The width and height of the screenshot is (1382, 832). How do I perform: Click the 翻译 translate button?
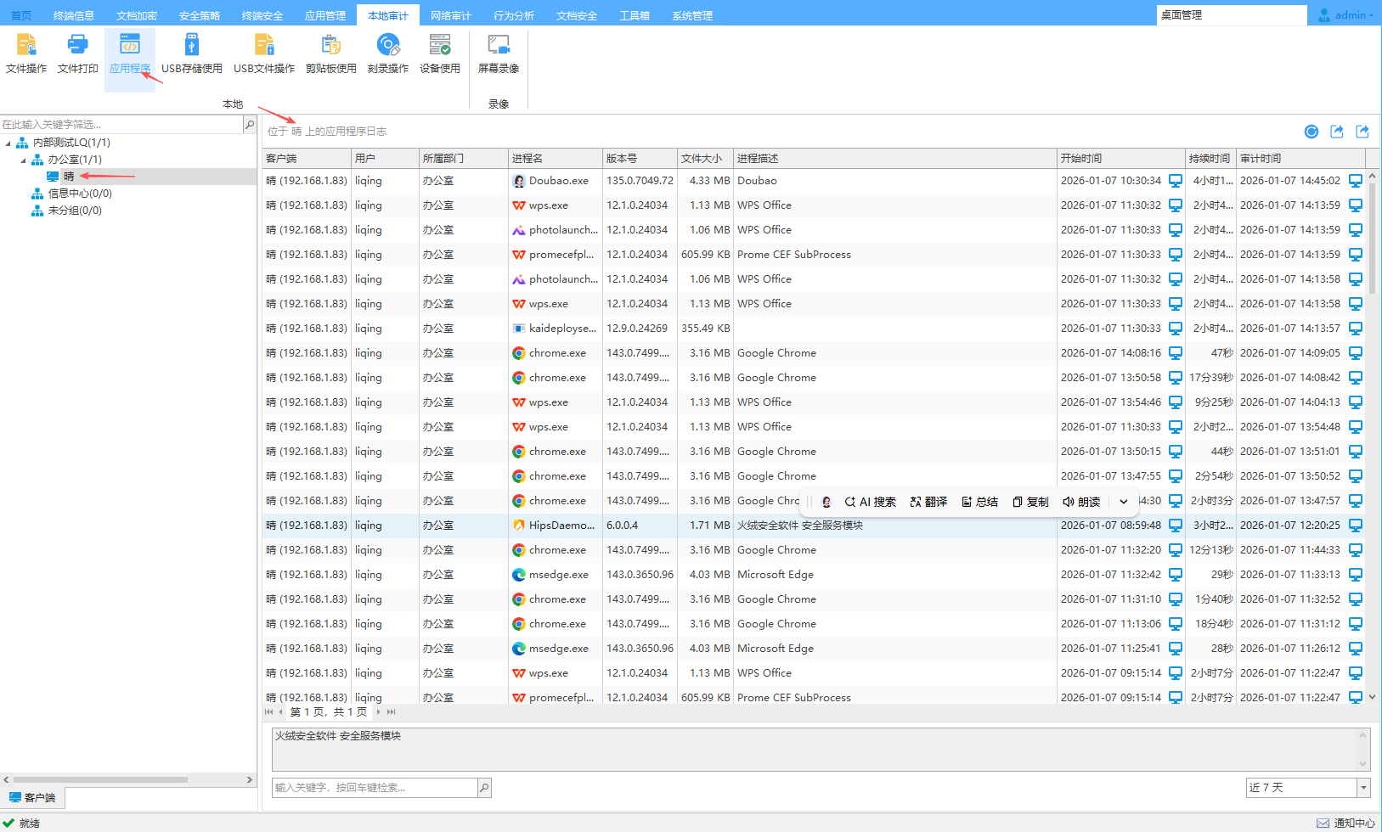928,502
